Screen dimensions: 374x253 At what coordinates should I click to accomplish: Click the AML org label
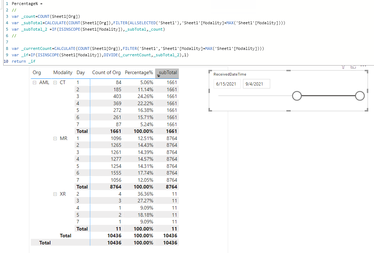tap(44, 83)
